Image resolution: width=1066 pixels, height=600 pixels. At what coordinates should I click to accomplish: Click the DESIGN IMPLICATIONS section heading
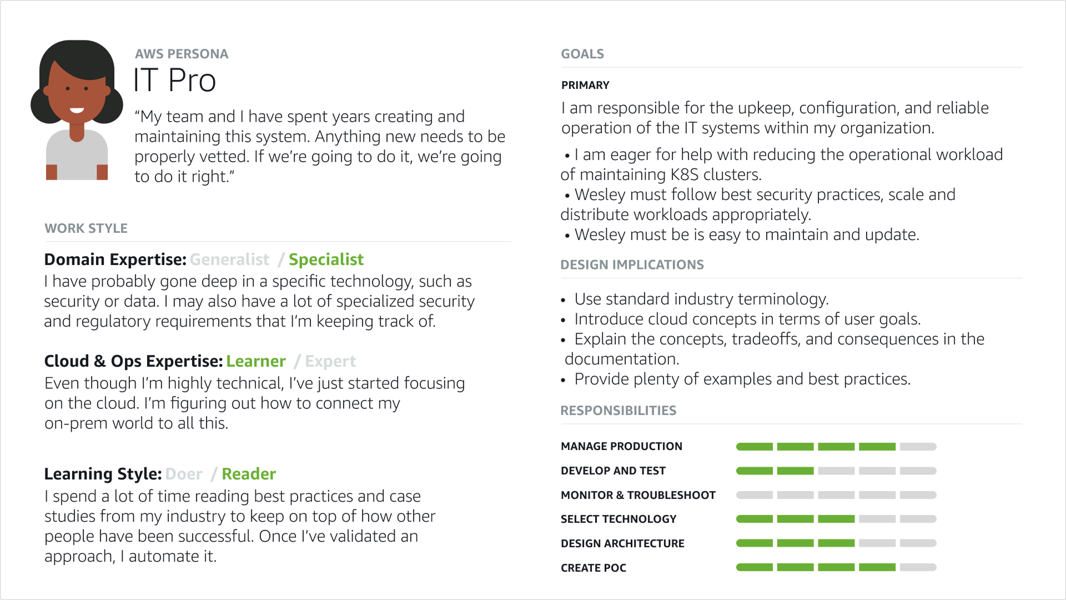(632, 265)
